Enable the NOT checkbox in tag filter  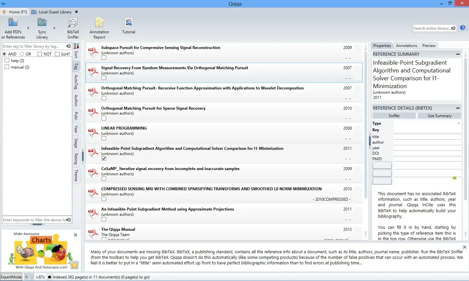pyautogui.click(x=40, y=54)
